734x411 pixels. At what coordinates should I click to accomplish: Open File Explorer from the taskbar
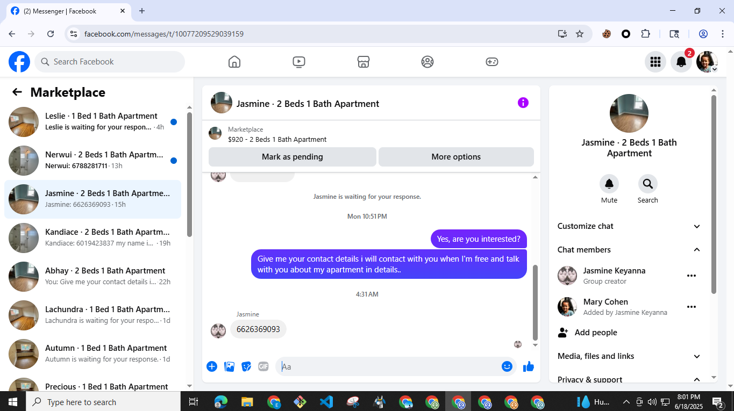pos(247,402)
